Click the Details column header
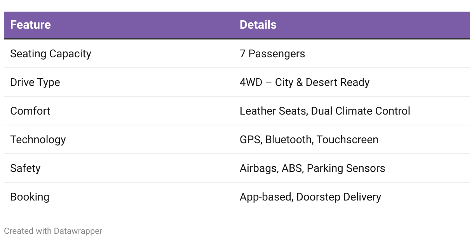The height and width of the screenshot is (240, 474). [x=258, y=25]
